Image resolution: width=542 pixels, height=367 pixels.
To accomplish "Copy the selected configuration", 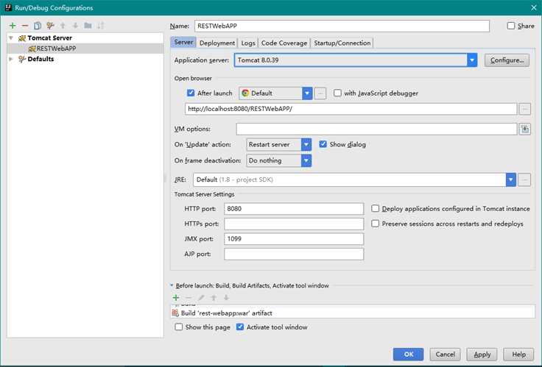I will point(38,26).
